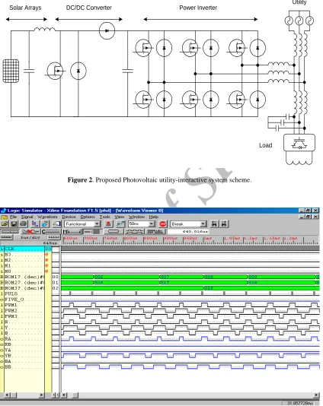Open the Device menu
Screen dimensions: 323x406
(x=69, y=217)
